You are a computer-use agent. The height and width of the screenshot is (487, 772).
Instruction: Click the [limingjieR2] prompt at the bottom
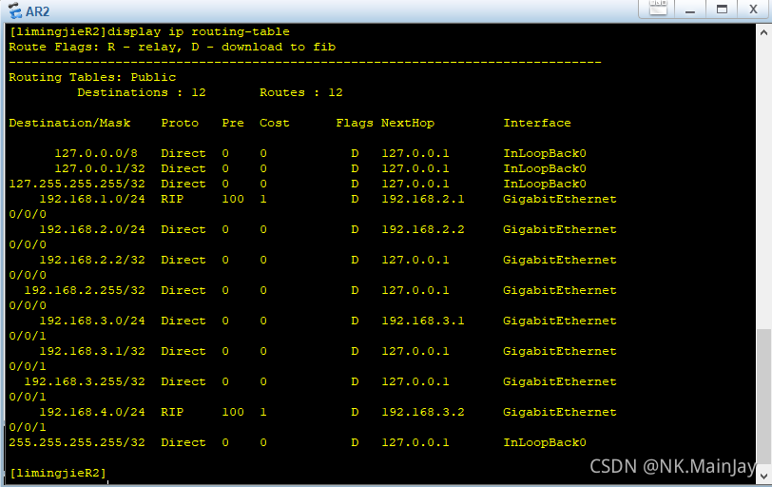(58, 474)
